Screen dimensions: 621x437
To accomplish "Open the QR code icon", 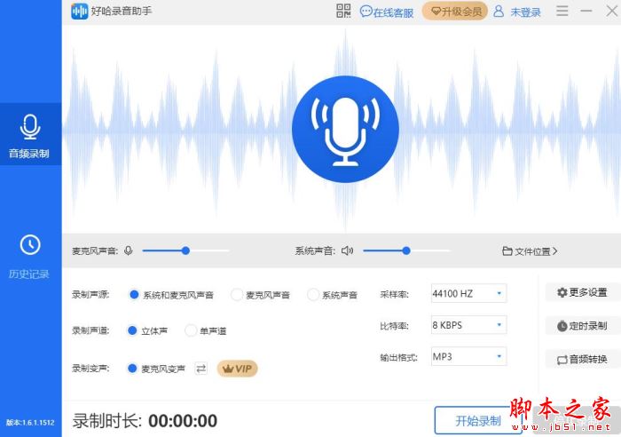I will click(x=343, y=12).
